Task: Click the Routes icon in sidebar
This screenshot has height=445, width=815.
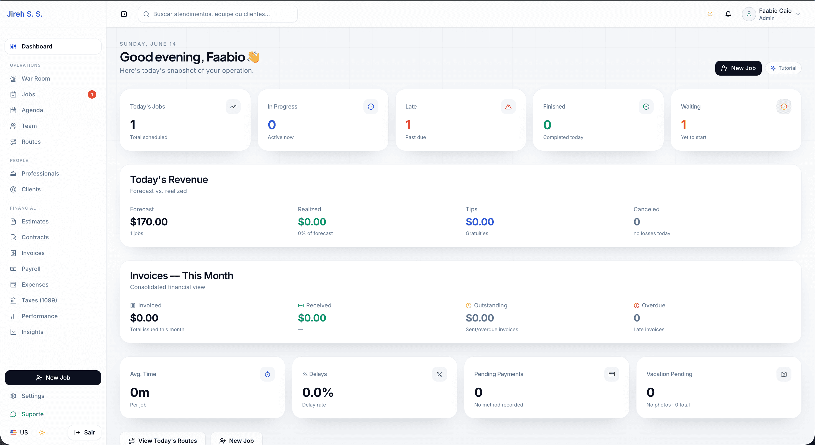Action: pyautogui.click(x=13, y=142)
